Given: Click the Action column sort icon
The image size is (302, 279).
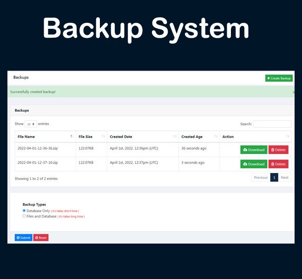Looking at the screenshot, I should click(x=288, y=137).
